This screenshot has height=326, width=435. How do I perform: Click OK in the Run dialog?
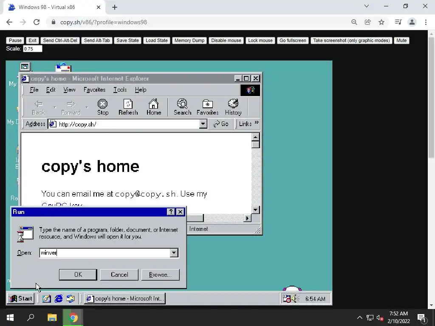coord(78,275)
